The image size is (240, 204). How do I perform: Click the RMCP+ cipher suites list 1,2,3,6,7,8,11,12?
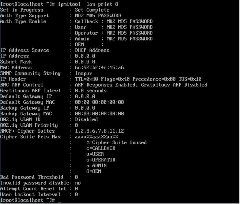[x=99, y=131]
